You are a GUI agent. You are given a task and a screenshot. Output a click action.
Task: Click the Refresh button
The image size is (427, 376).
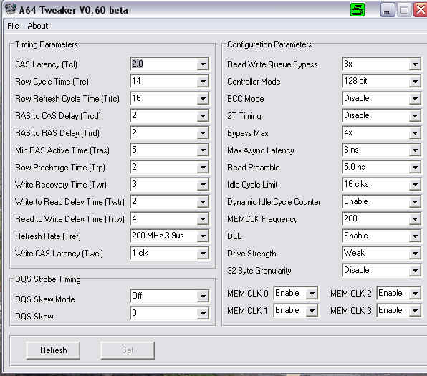[x=53, y=350]
